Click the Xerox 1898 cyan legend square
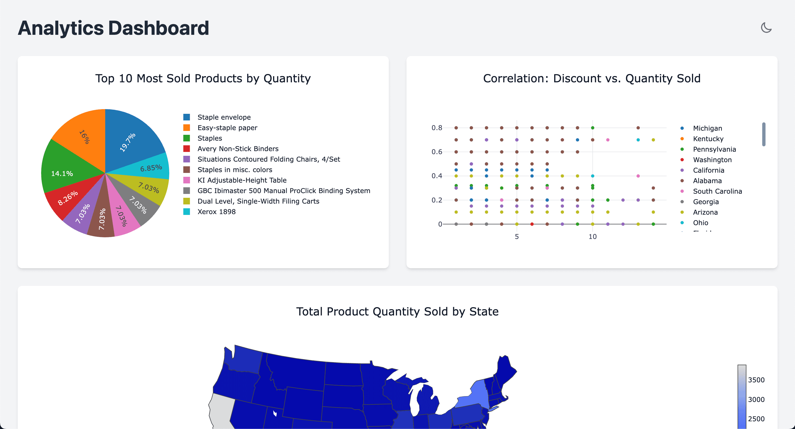The width and height of the screenshot is (795, 429). (186, 211)
